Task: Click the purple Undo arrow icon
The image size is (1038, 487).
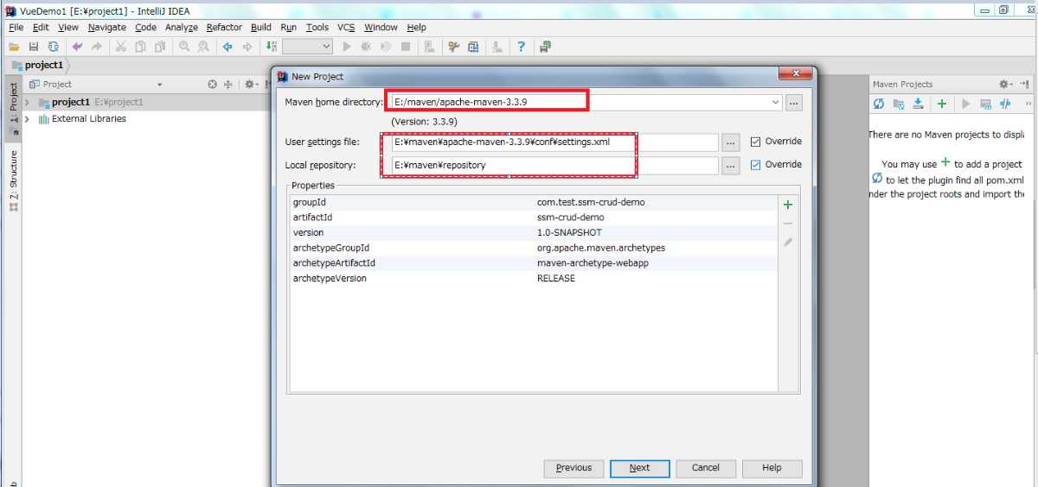Action: coord(77,47)
